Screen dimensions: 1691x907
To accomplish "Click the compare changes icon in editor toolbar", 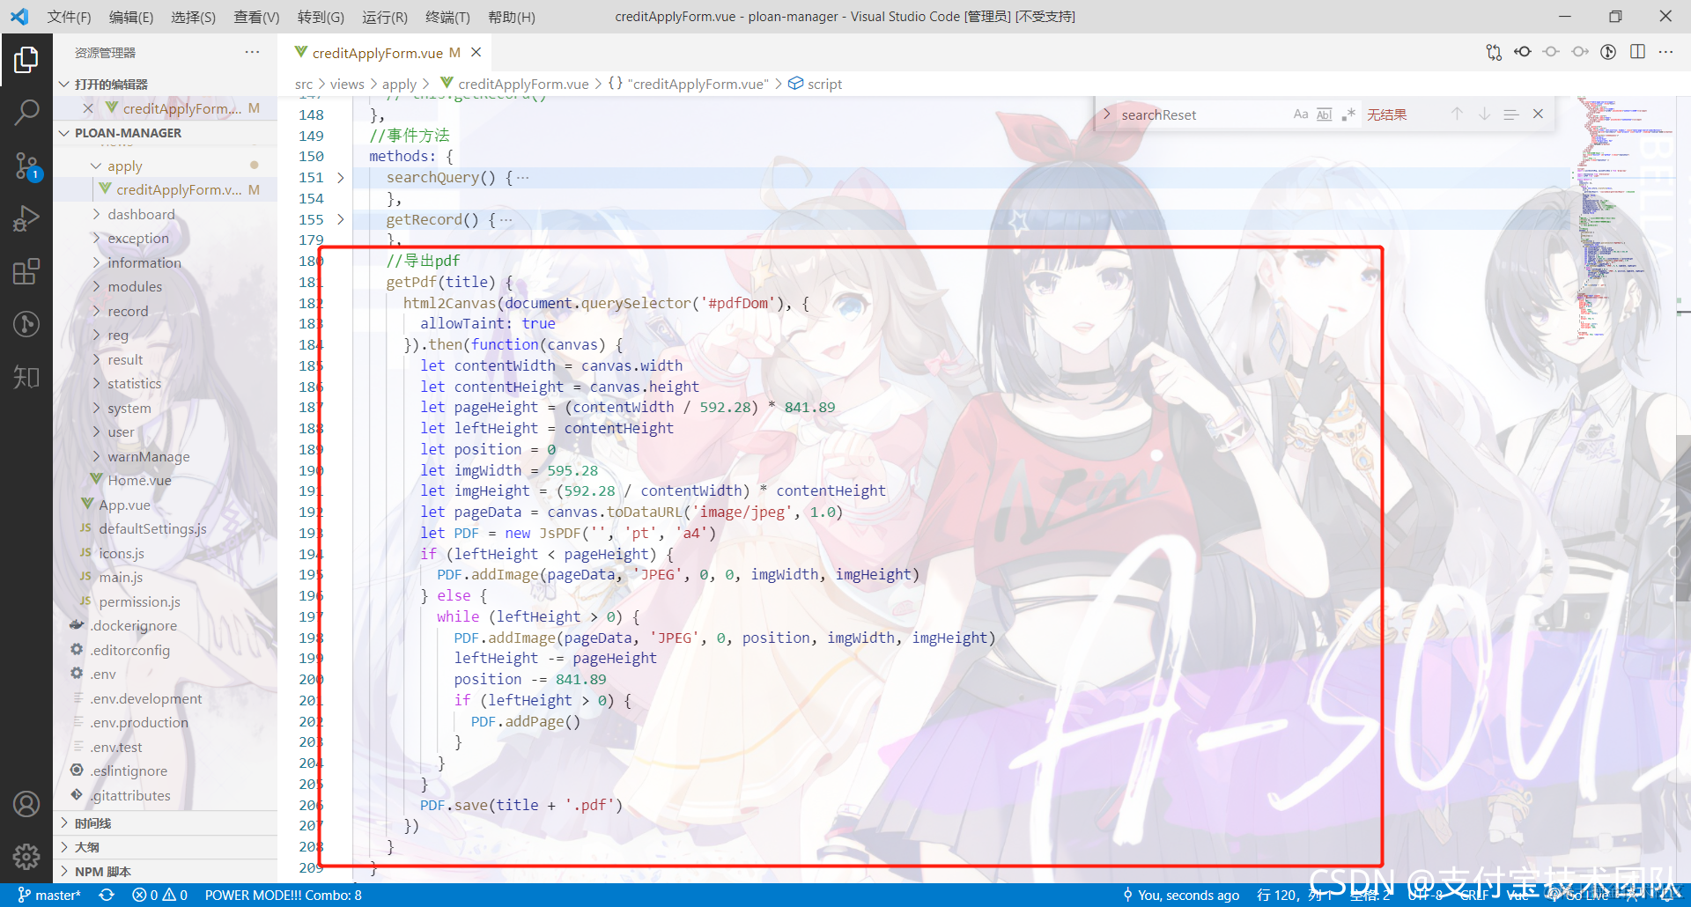I will (x=1494, y=52).
